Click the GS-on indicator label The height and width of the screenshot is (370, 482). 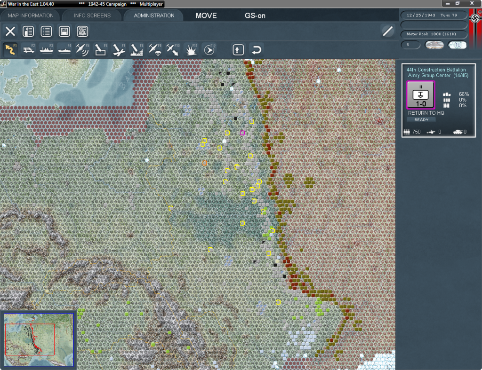coord(255,16)
